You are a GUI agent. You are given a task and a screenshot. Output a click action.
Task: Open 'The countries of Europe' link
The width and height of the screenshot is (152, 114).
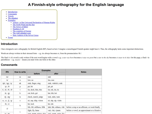[x=22, y=31]
